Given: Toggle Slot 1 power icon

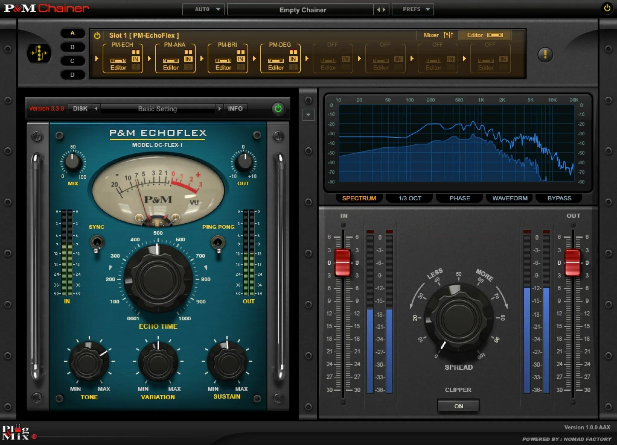Looking at the screenshot, I should (x=97, y=36).
